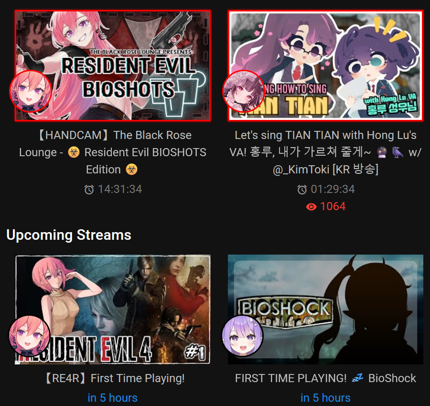
Task: Click the pink-haired avatar on BIOSHOTS stream
Action: (31, 91)
